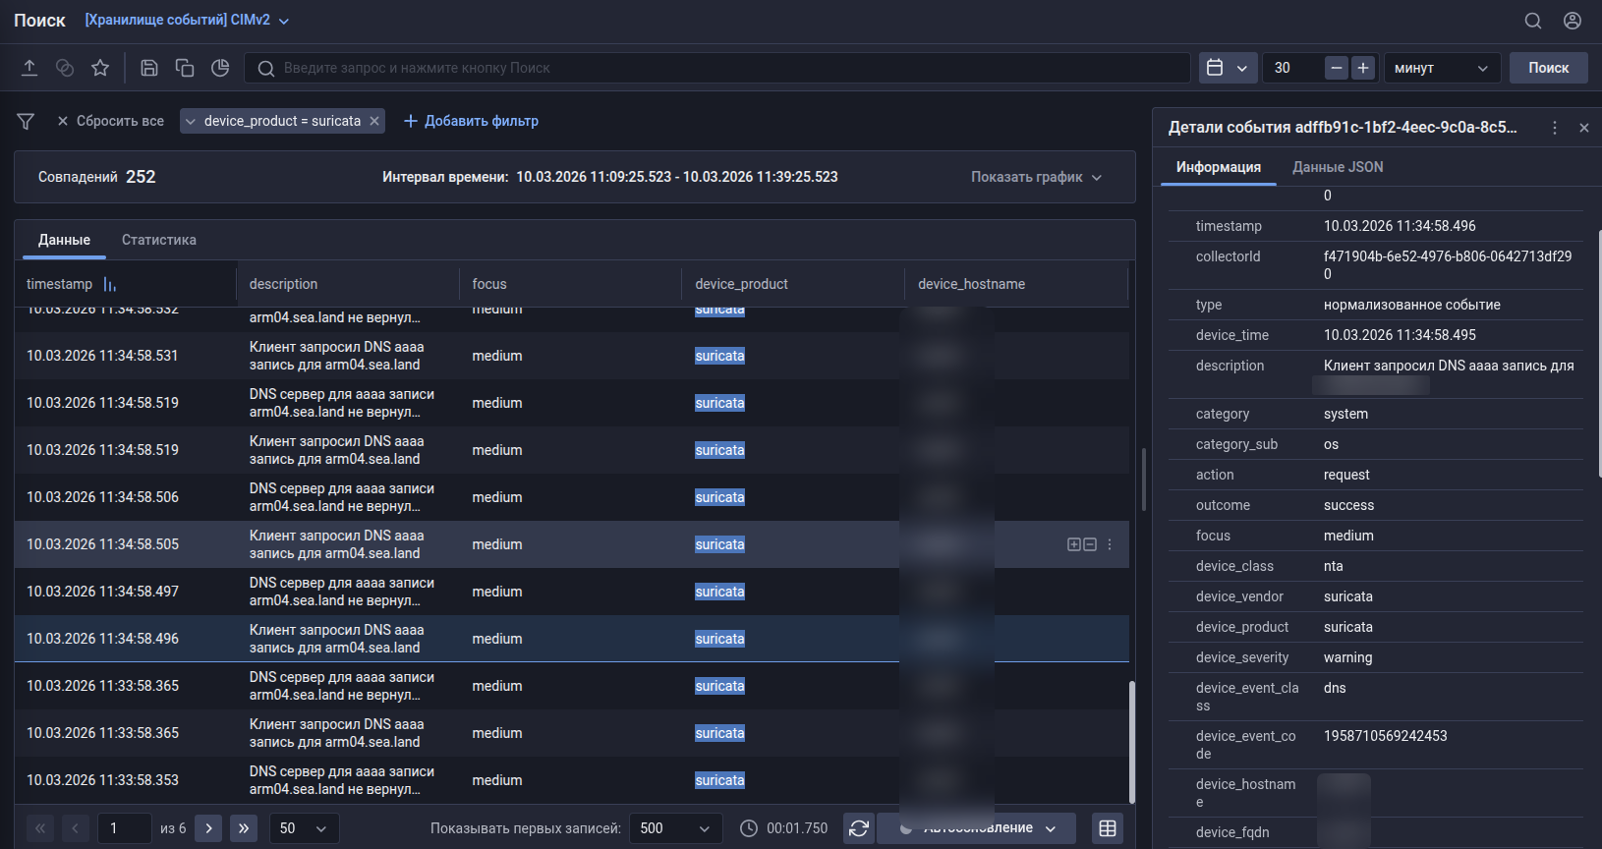1602x849 pixels.
Task: Click the focus column header
Action: [489, 284]
